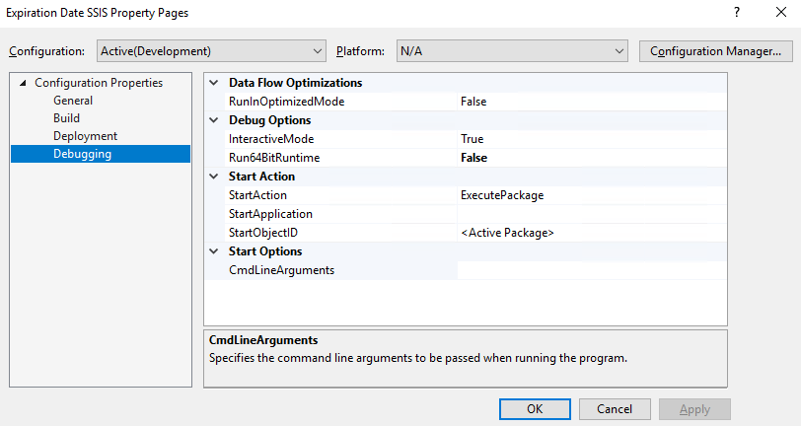Select the StartApplication property name

(x=270, y=214)
